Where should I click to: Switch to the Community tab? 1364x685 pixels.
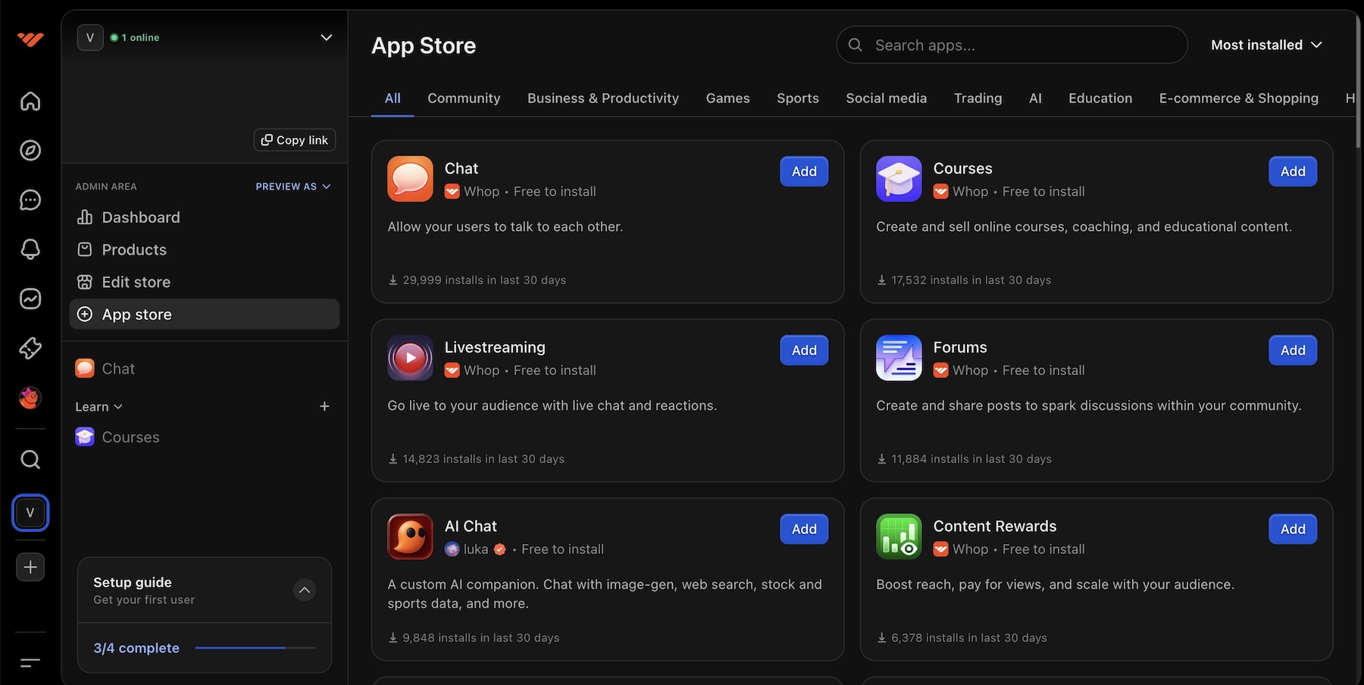(x=464, y=99)
